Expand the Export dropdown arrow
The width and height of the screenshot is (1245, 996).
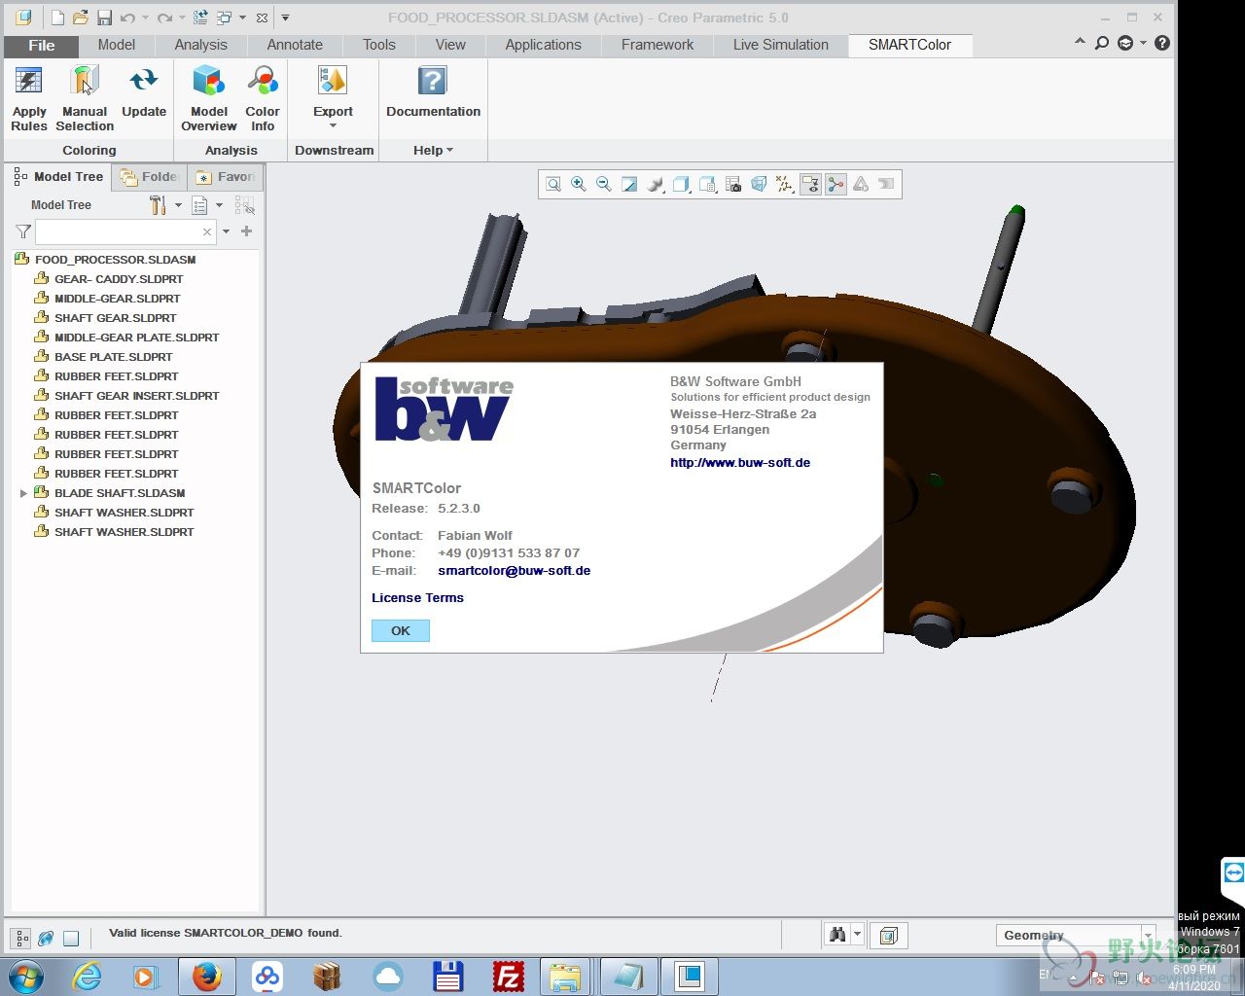click(x=333, y=126)
